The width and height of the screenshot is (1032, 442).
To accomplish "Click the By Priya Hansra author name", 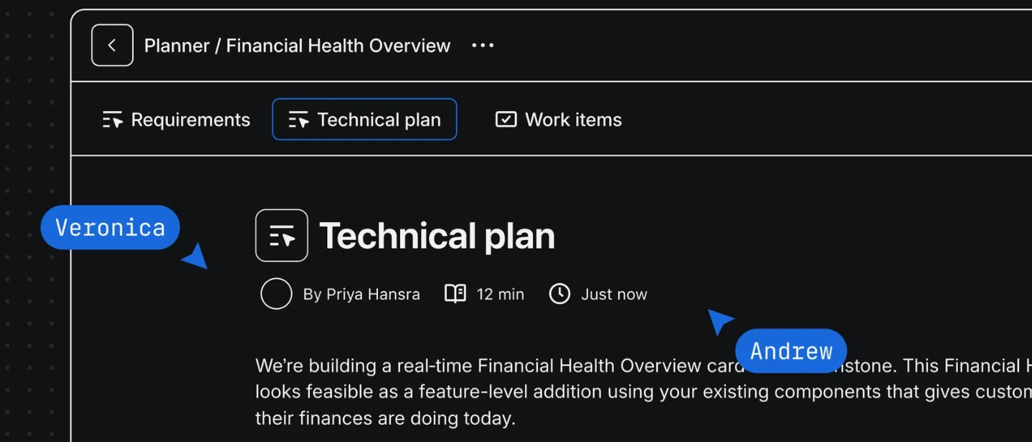I will point(361,294).
